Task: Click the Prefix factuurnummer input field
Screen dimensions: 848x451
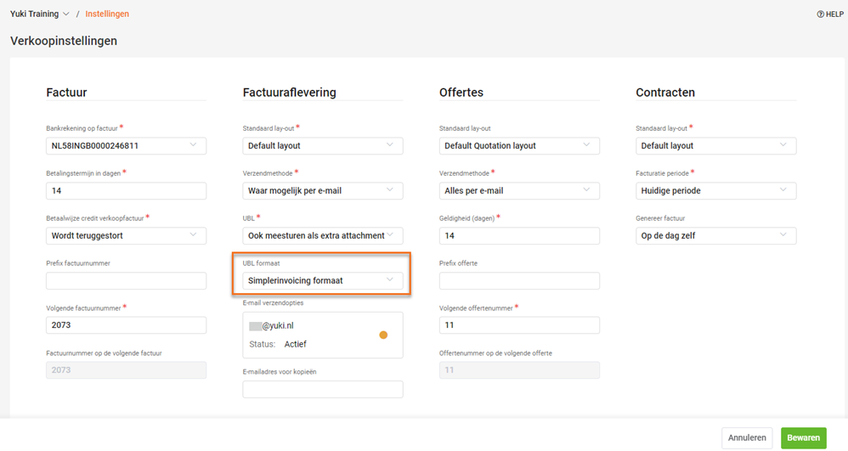Action: 126,280
